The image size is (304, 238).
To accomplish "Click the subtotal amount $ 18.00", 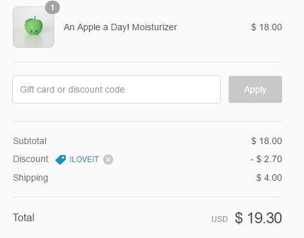I will pyautogui.click(x=267, y=141).
